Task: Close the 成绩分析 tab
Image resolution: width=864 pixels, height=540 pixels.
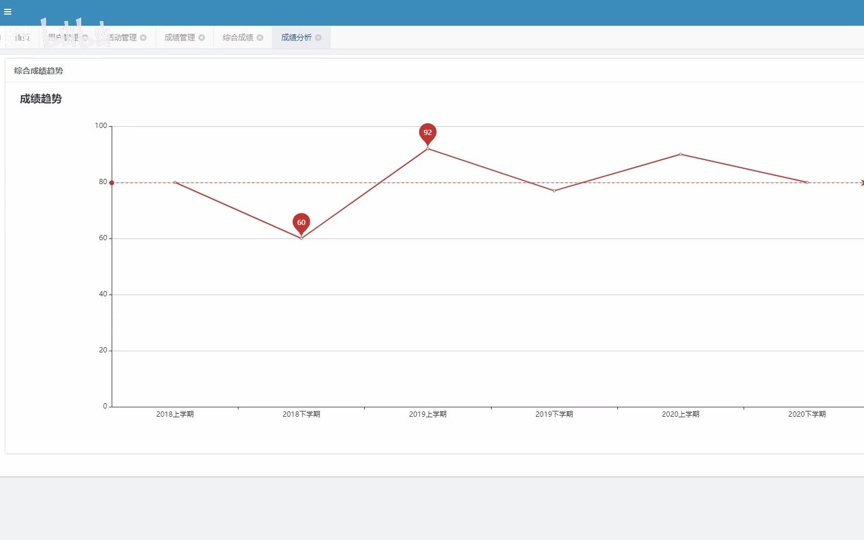Action: (319, 37)
